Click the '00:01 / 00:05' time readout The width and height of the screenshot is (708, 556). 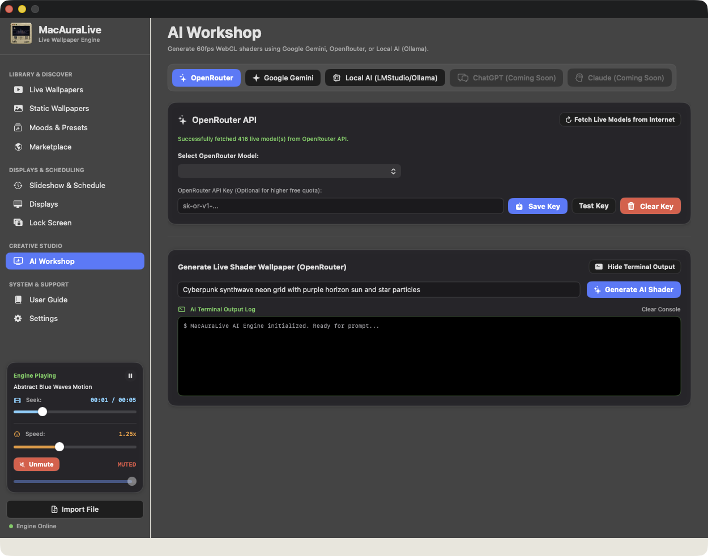113,400
